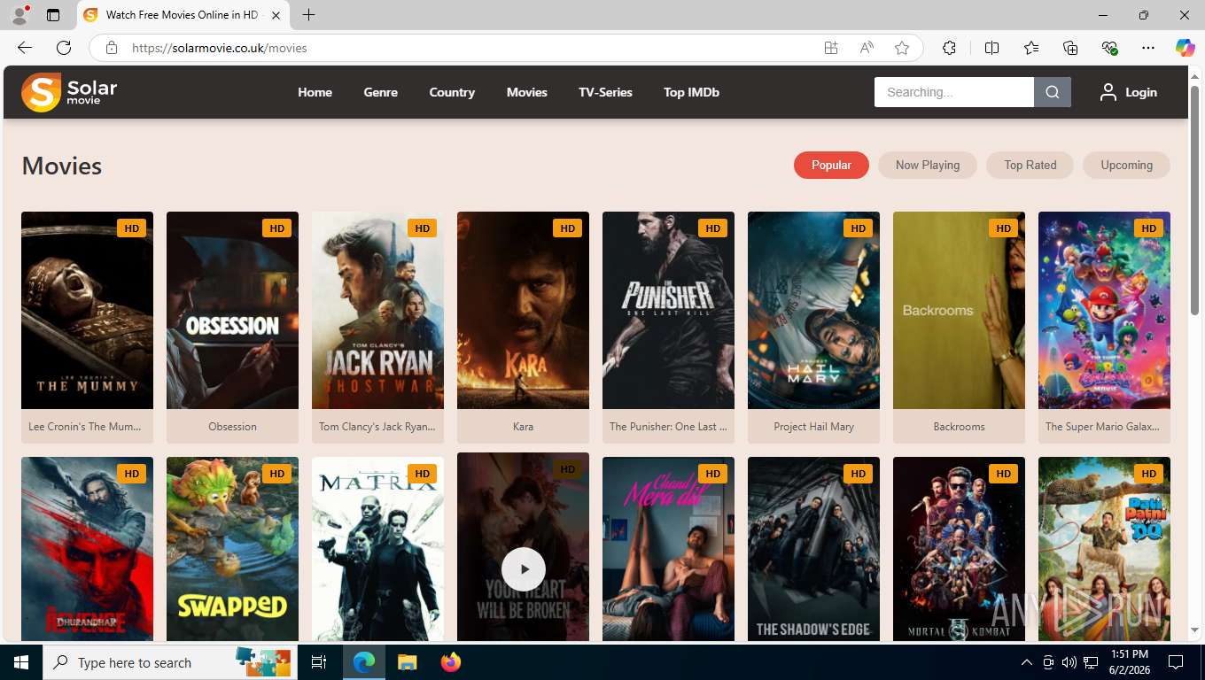Open Movies in navigation bar
The height and width of the screenshot is (680, 1205).
(527, 92)
